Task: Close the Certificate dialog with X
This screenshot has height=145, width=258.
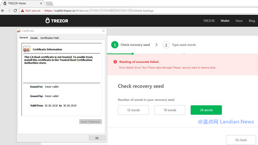Action: pos(104,31)
